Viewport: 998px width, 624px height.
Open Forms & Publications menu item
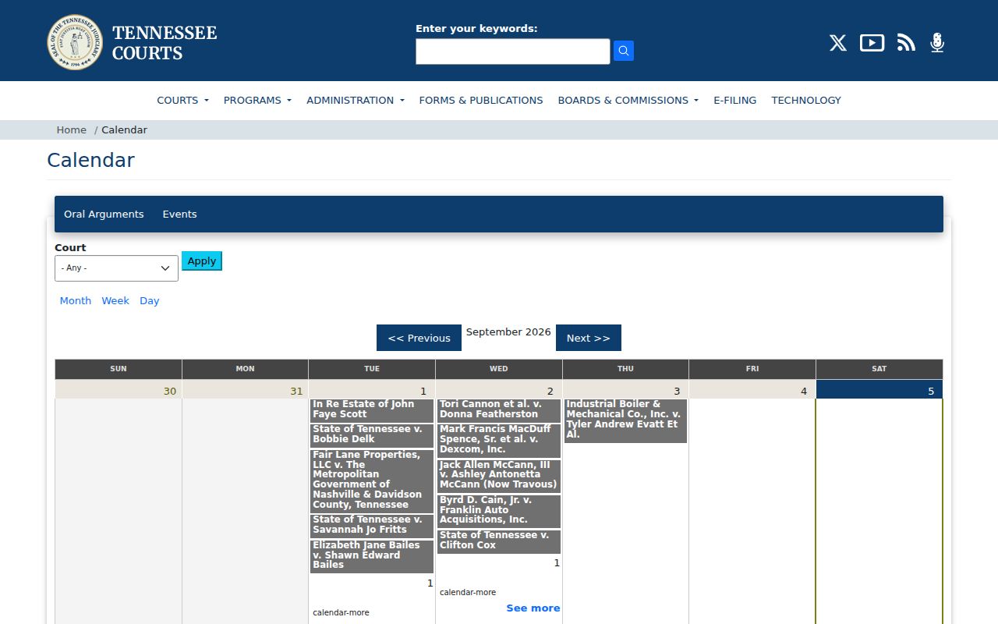point(481,100)
